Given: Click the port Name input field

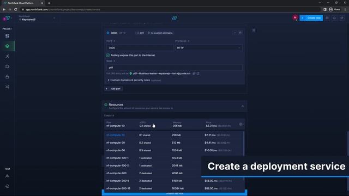Looking at the screenshot, I should [174, 68].
